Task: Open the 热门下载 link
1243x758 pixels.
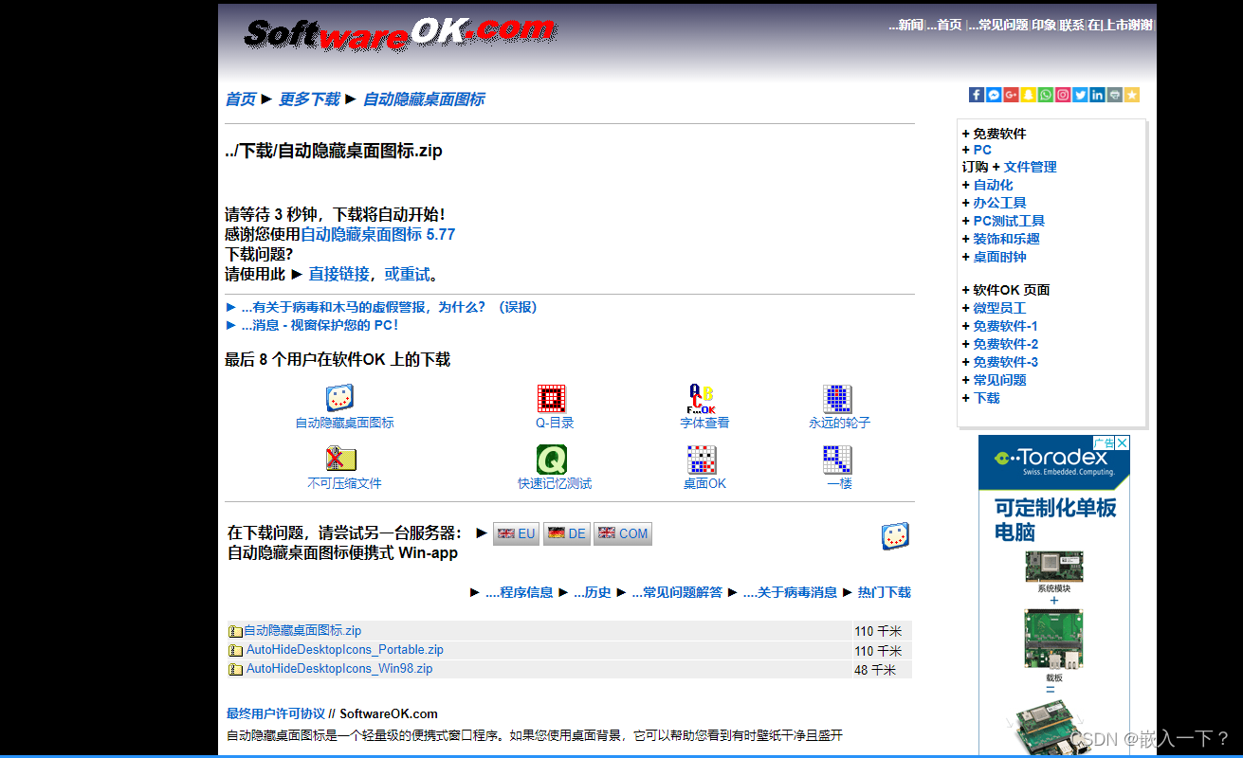Action: (885, 592)
